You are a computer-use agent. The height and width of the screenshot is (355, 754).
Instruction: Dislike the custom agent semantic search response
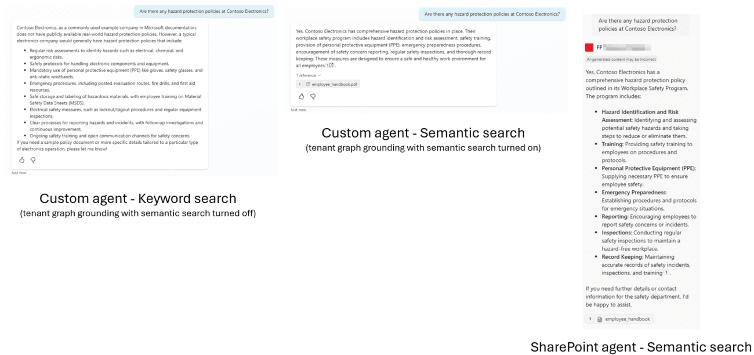313,96
